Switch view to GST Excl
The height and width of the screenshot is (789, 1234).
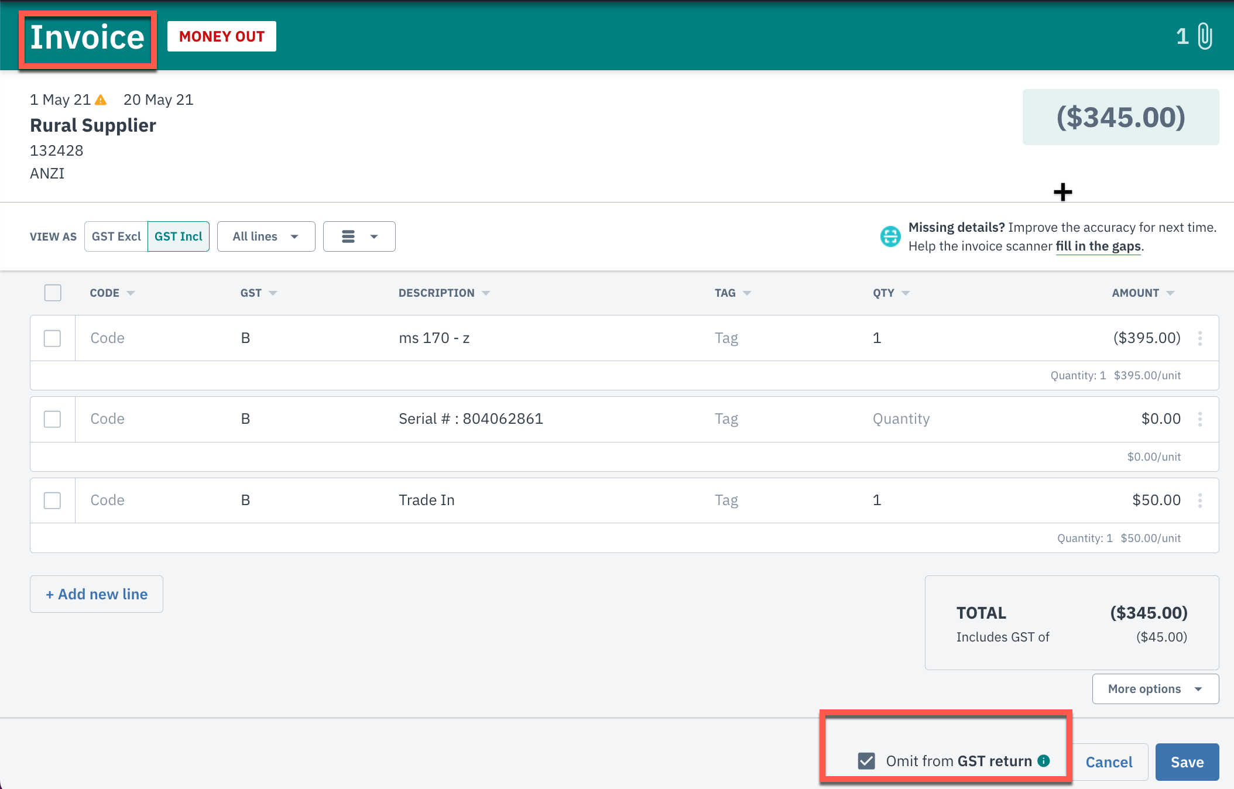(116, 236)
